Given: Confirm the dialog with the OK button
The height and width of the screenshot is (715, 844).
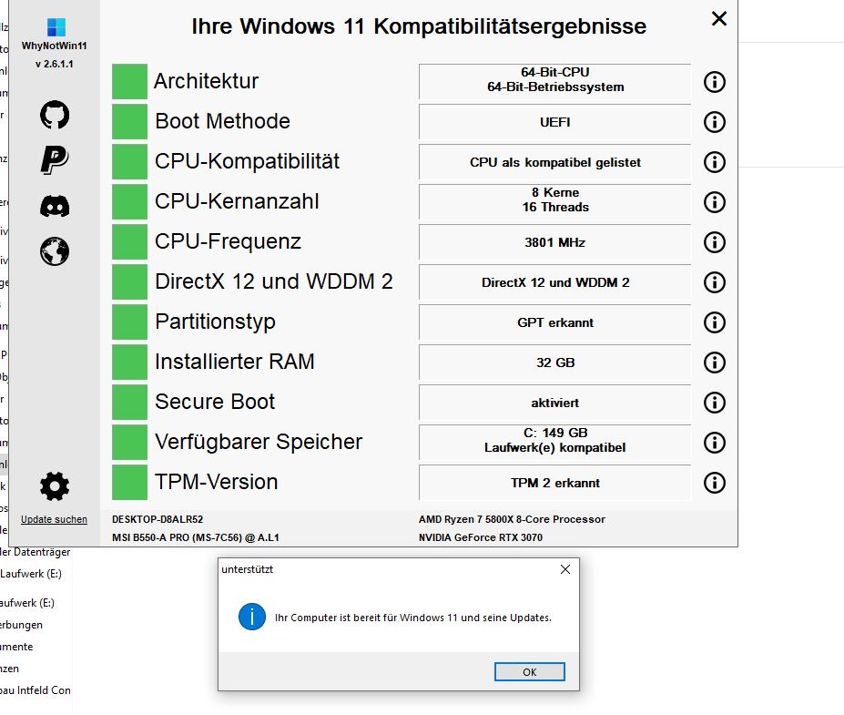Looking at the screenshot, I should 530,672.
